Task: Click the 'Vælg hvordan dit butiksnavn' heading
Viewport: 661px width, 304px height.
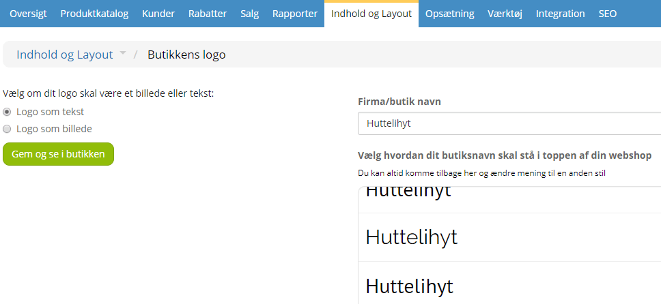Action: point(505,155)
